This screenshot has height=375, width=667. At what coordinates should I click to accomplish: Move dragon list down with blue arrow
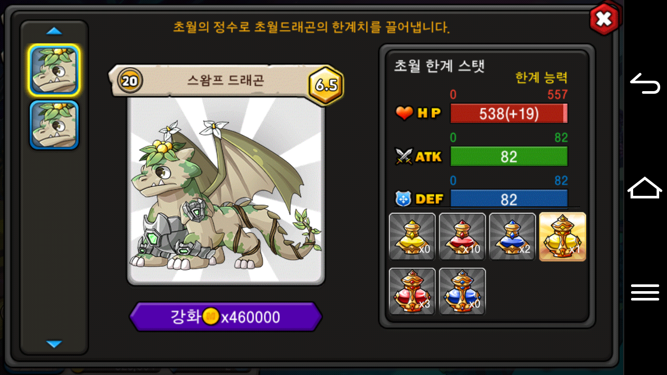coord(54,344)
